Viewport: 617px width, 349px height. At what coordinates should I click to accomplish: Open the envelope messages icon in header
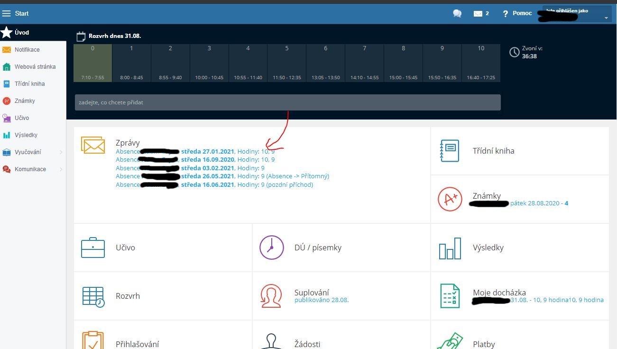478,13
